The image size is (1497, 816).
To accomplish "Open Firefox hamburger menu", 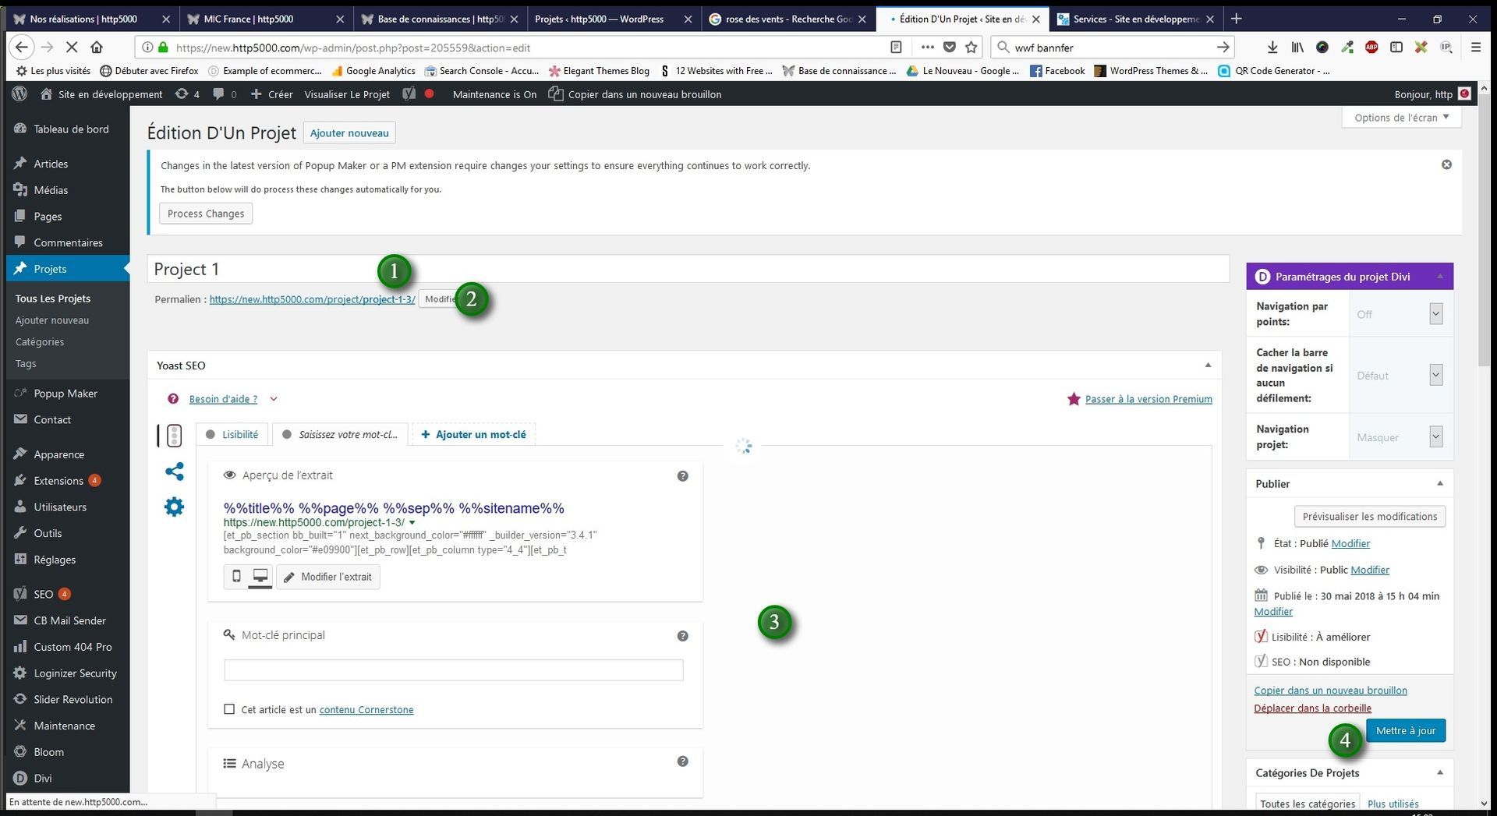I will pos(1476,48).
